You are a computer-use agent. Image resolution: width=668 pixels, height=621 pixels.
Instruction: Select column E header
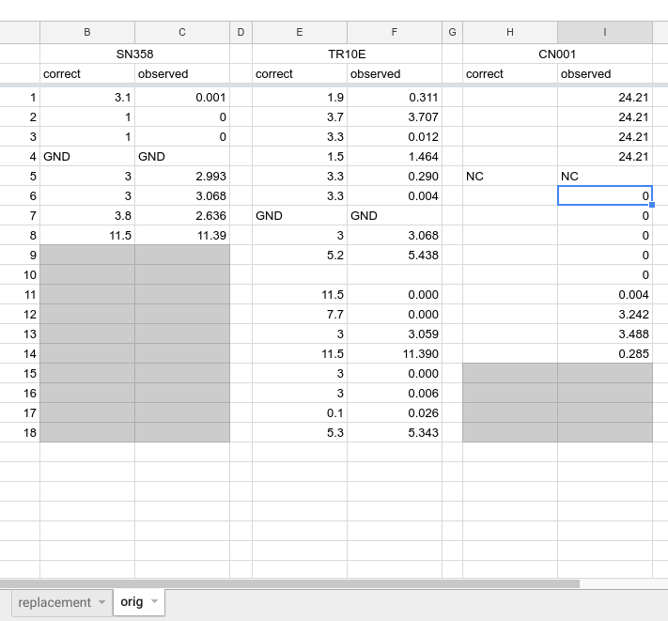(x=300, y=32)
